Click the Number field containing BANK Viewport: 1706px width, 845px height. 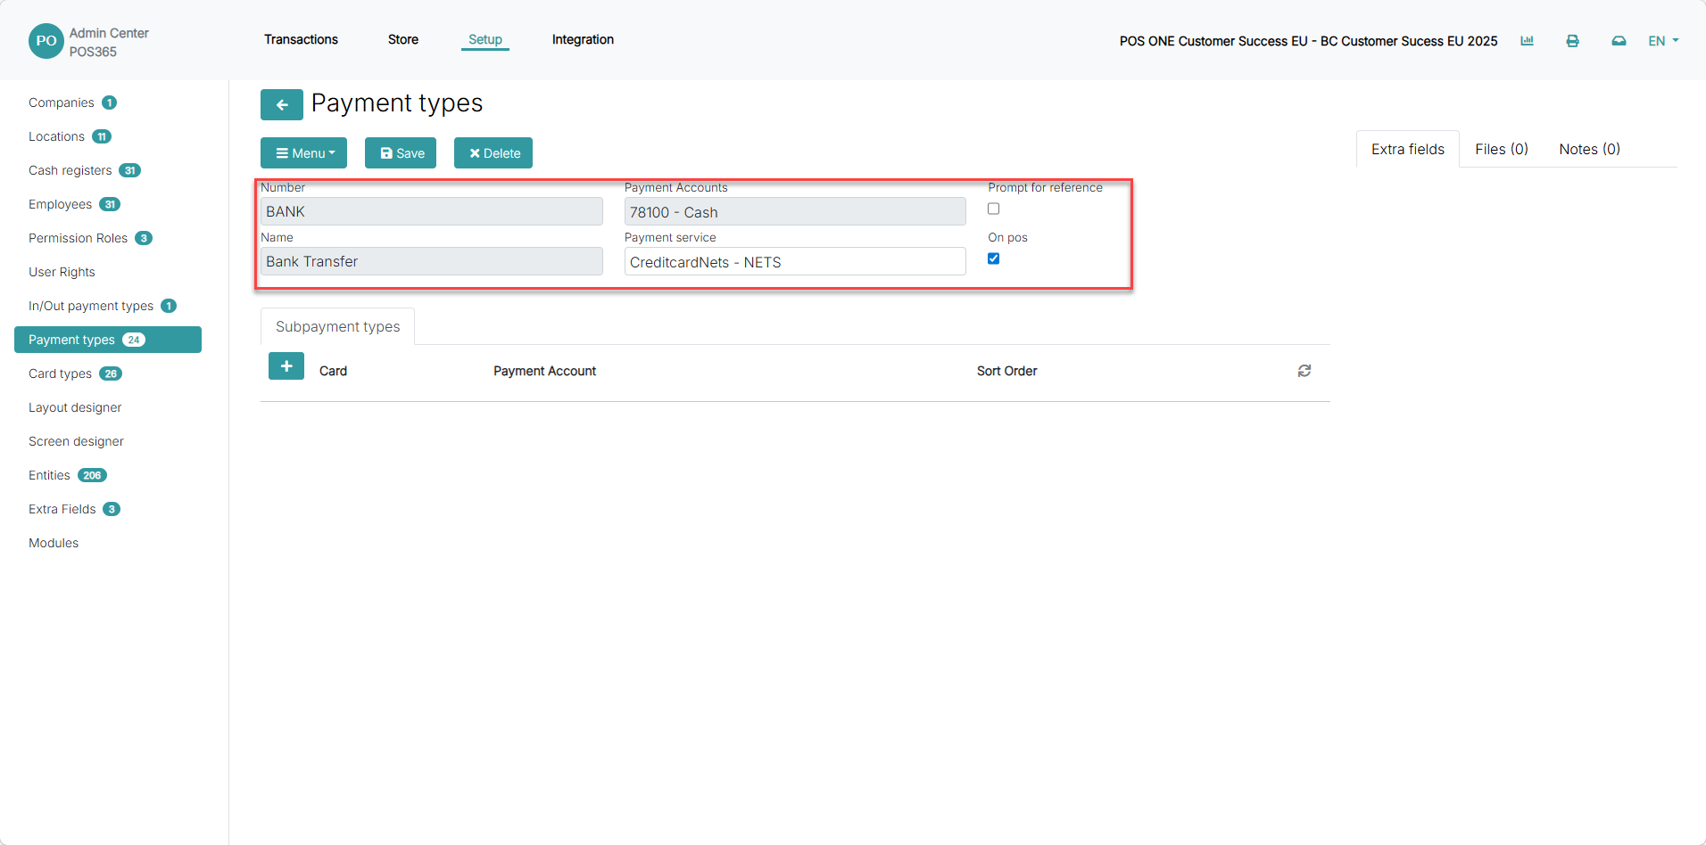point(432,211)
